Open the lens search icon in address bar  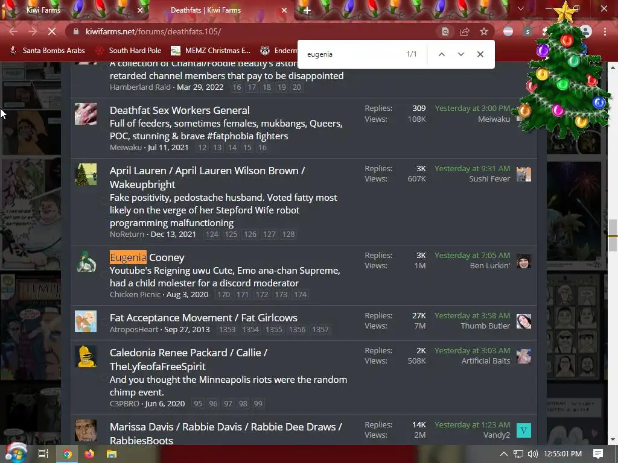point(445,31)
